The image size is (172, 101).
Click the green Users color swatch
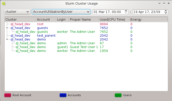pos(118,95)
